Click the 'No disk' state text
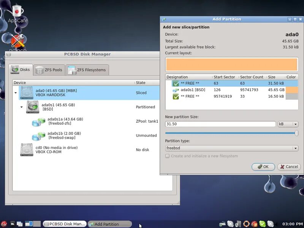This screenshot has width=304, height=228. (142, 150)
